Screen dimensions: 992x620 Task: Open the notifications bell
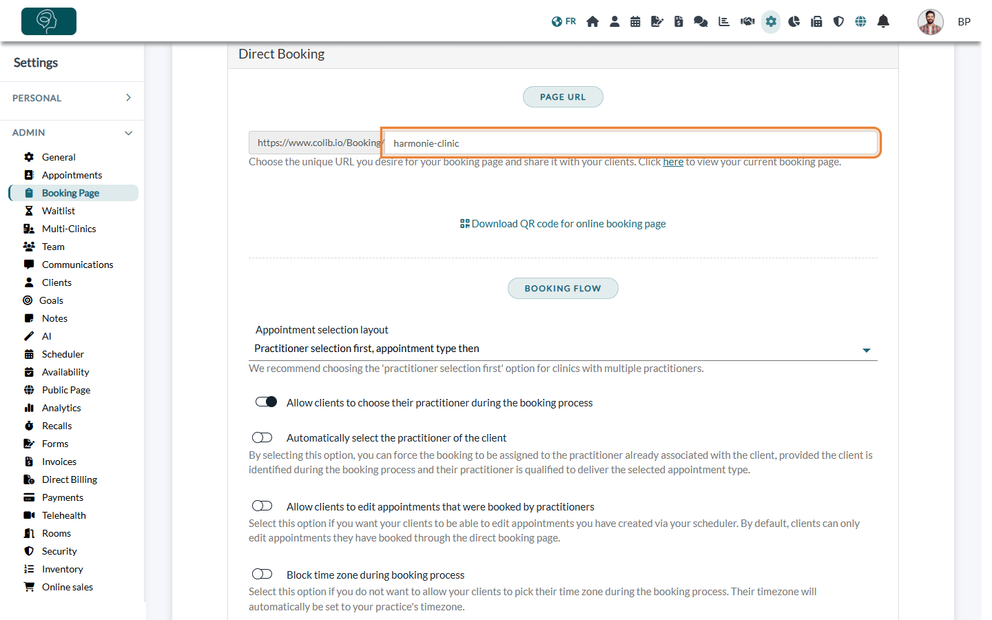coord(883,21)
